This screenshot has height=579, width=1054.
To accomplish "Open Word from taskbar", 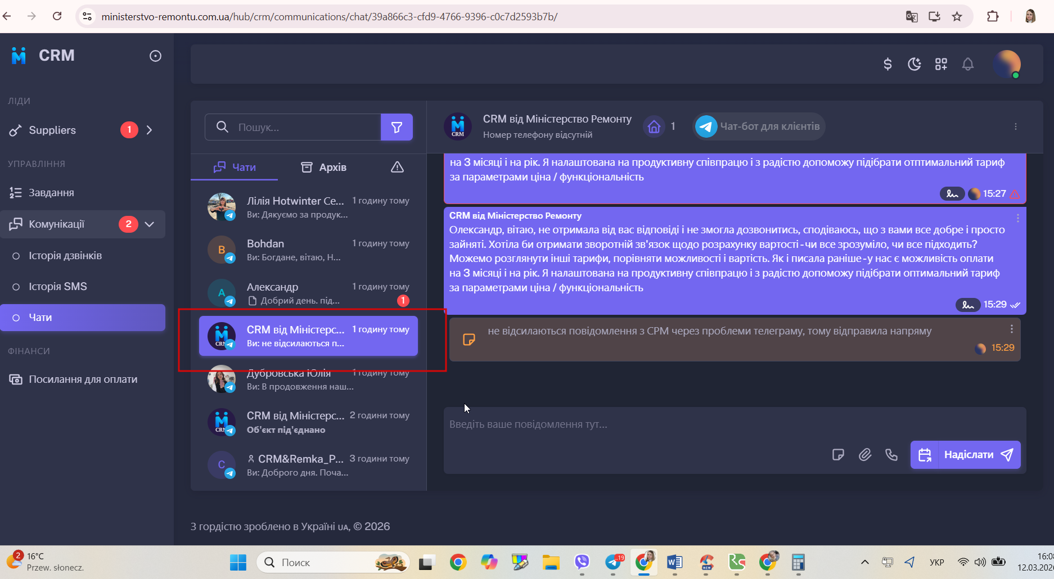I will pos(675,562).
